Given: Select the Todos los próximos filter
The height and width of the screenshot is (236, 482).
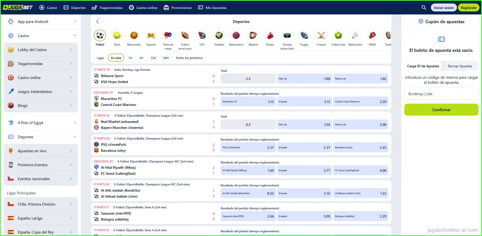Looking at the screenshot, I should point(189,58).
